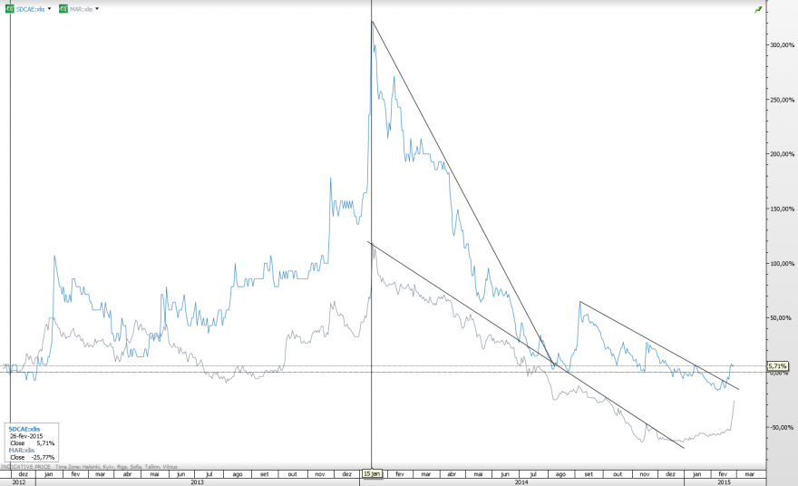Click the out month label of 2013
This screenshot has width=798, height=486.
292,474
